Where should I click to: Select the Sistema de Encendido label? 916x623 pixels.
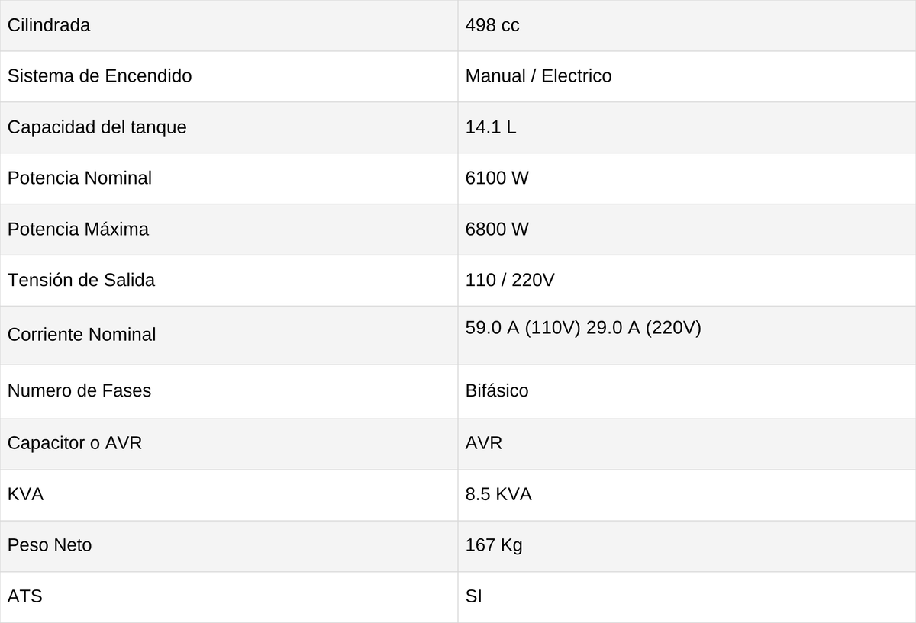99,76
